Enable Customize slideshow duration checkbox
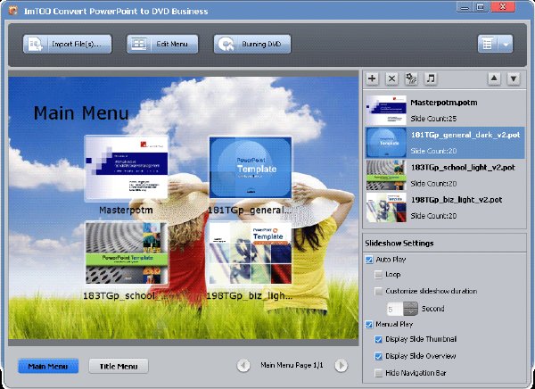This screenshot has height=389, width=535. [378, 292]
